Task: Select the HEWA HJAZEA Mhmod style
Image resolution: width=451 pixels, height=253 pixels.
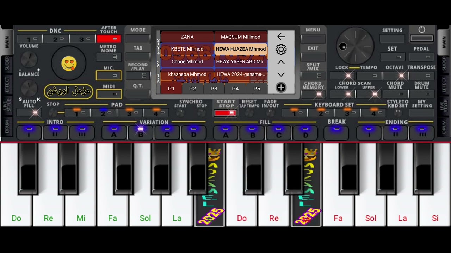Action: 241,49
